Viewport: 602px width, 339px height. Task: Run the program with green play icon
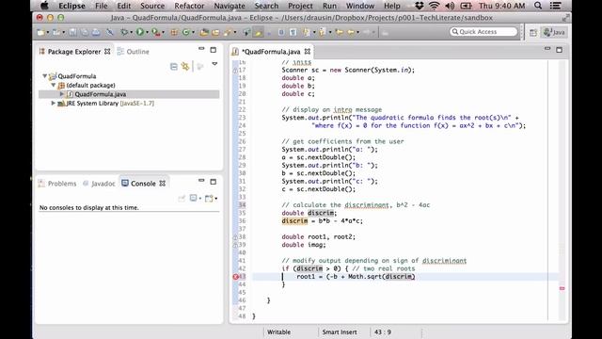(x=140, y=32)
